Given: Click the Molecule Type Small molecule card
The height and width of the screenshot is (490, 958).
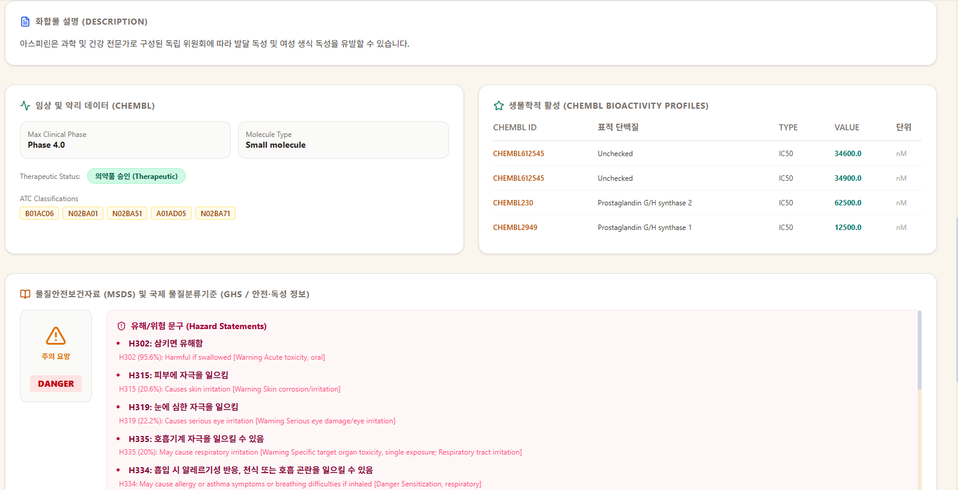Looking at the screenshot, I should coord(343,140).
